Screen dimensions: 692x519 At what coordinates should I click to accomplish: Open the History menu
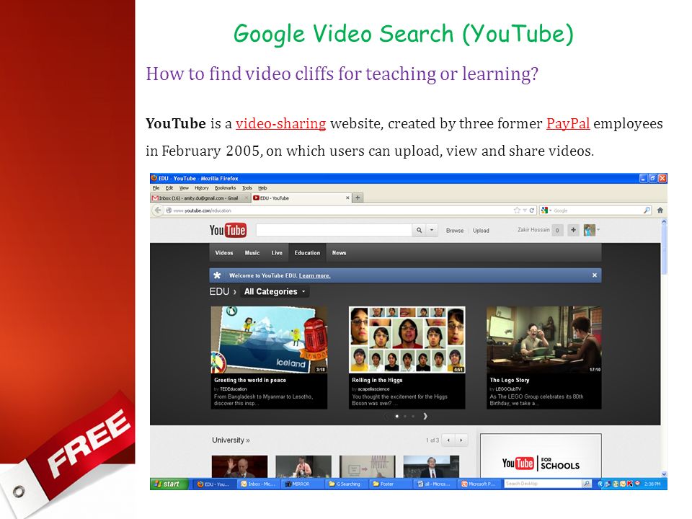(201, 187)
